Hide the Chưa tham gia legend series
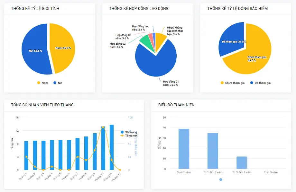Viewport: 296px width, 192px height. (232, 83)
